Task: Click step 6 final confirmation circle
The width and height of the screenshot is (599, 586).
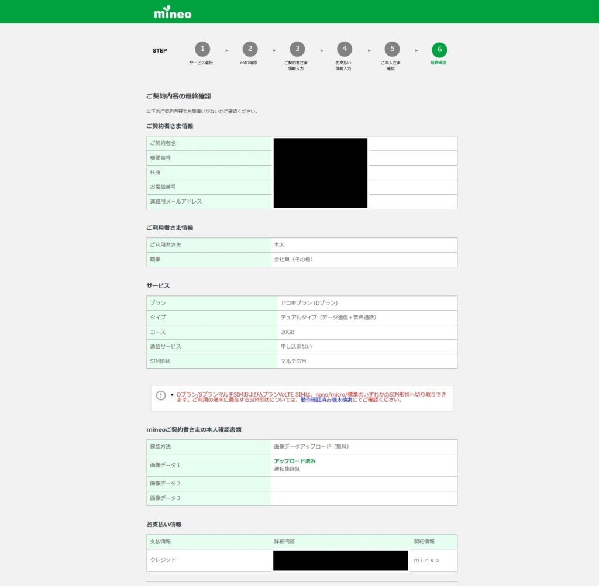Action: click(x=439, y=50)
